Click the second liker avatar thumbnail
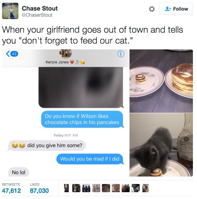 [x=76, y=188]
